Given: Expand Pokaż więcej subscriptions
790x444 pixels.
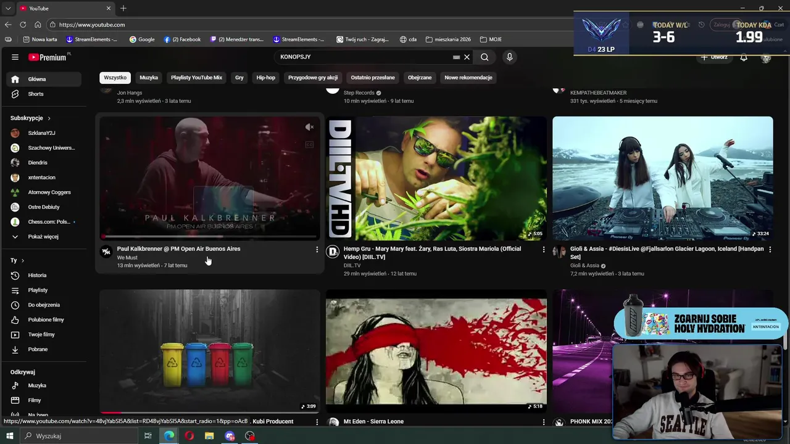Looking at the screenshot, I should tap(44, 236).
